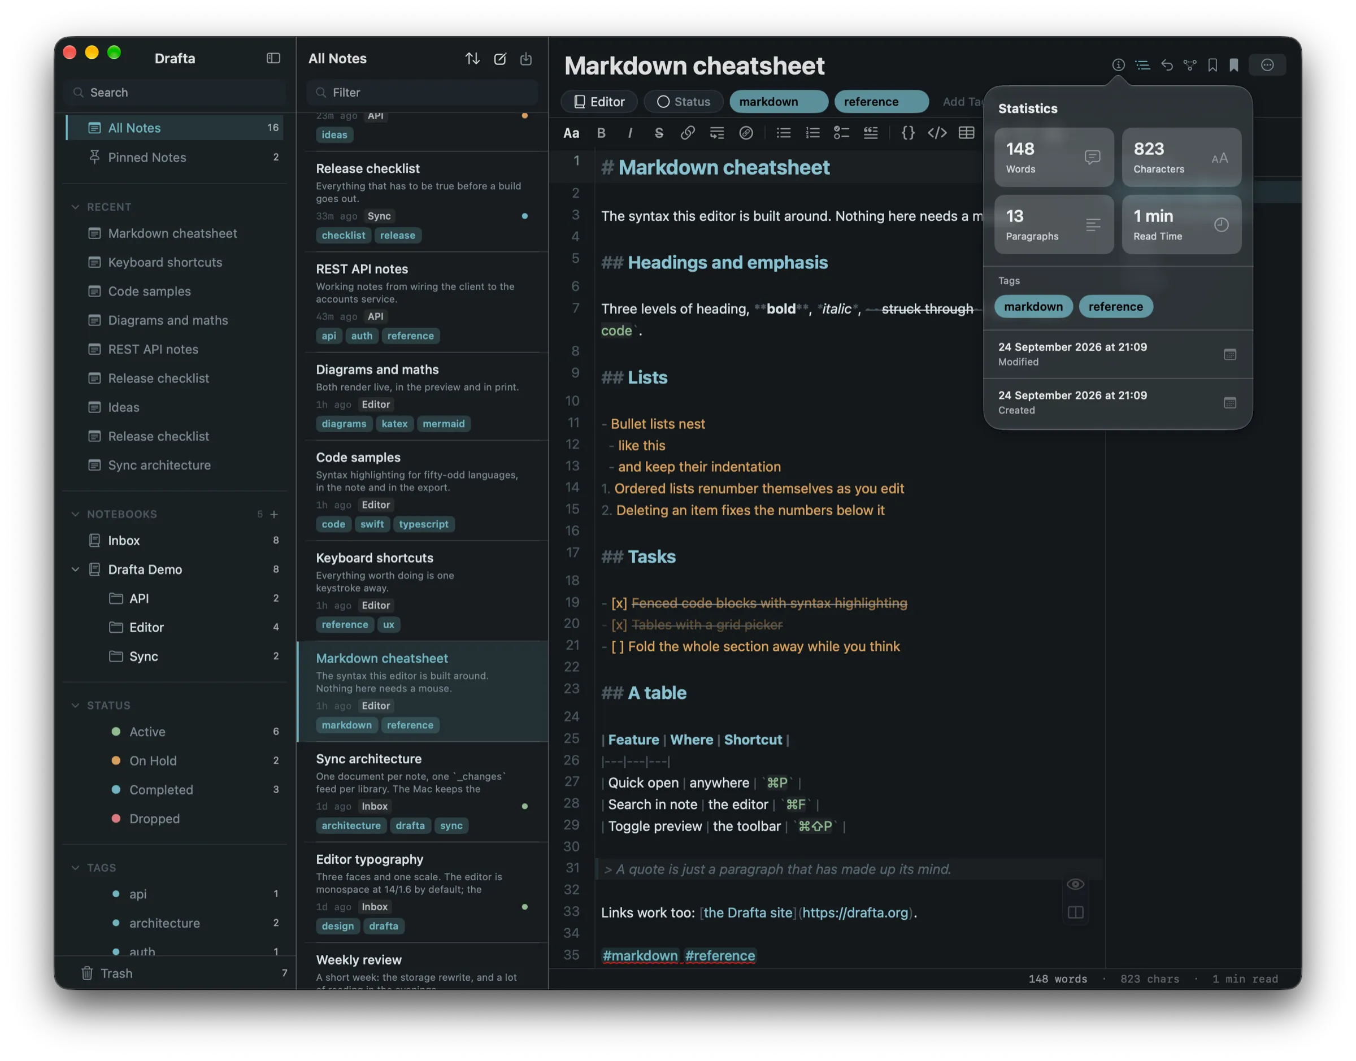Follow the https://drafta.org link in the editor
1356x1061 pixels.
855,912
